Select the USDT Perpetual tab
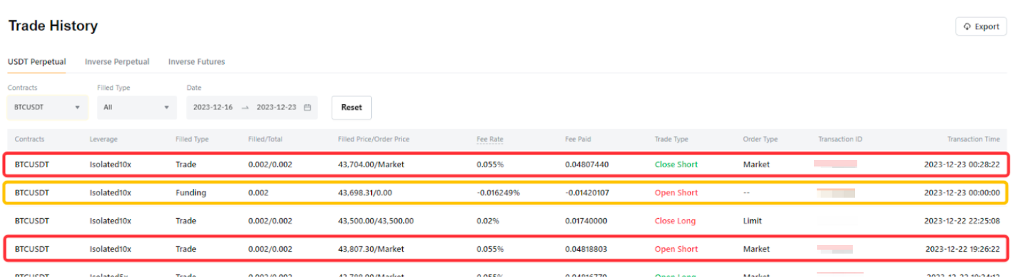 click(x=37, y=62)
